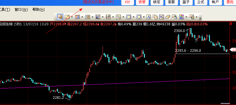Grab the drawing toolbar's dotted handle
The image size is (236, 105).
pos(55,17)
